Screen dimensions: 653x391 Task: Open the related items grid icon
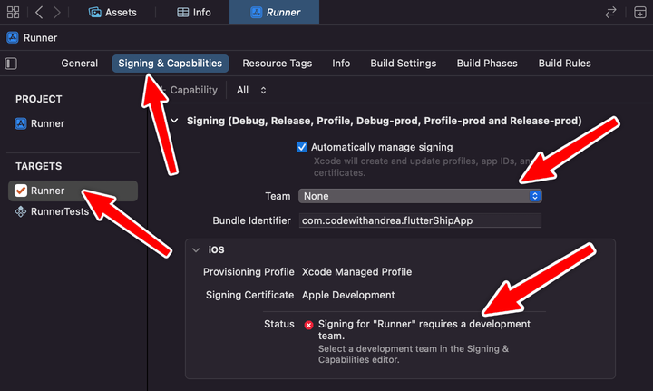point(13,12)
